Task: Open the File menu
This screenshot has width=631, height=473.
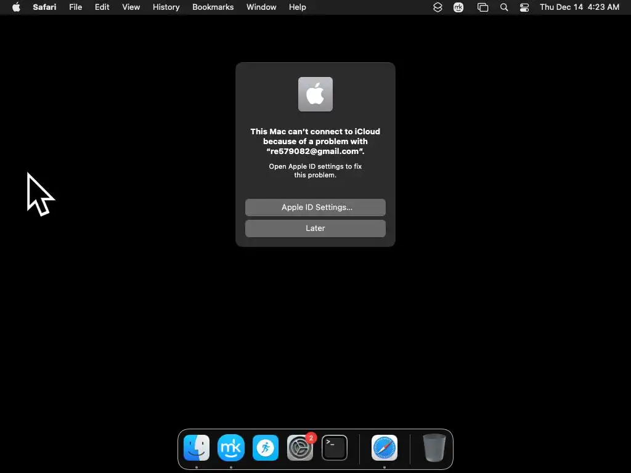Action: coord(75,7)
